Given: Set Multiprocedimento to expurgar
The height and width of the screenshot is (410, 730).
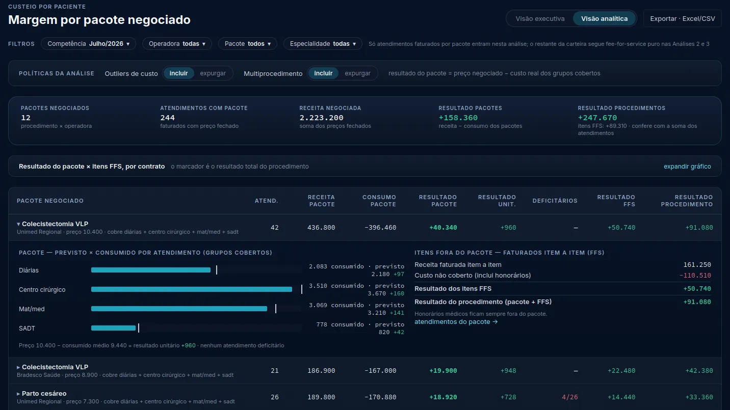Looking at the screenshot, I should tap(358, 73).
